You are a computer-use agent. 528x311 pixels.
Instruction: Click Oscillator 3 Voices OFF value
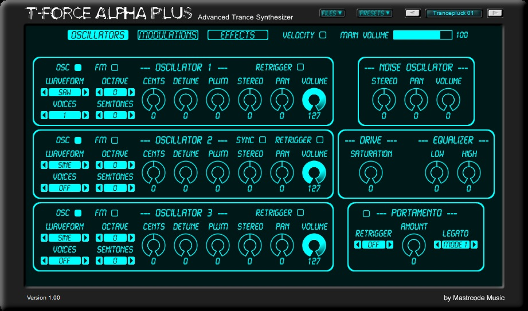tap(65, 261)
